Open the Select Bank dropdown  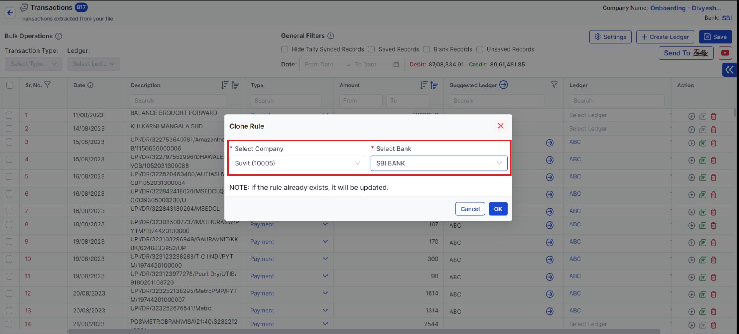pyautogui.click(x=439, y=163)
